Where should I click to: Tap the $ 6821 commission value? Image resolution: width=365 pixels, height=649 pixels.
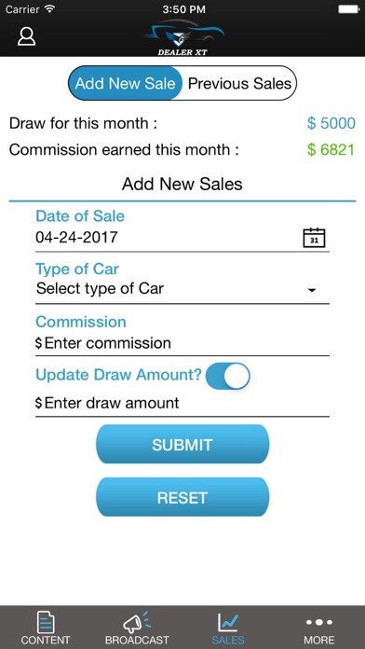[x=331, y=150]
